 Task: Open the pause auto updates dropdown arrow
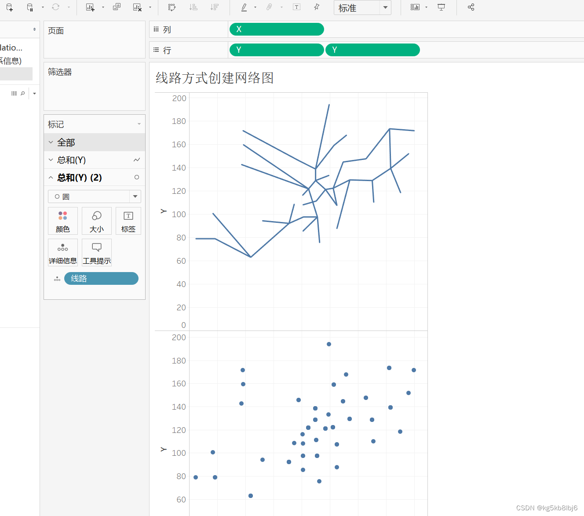(x=43, y=7)
